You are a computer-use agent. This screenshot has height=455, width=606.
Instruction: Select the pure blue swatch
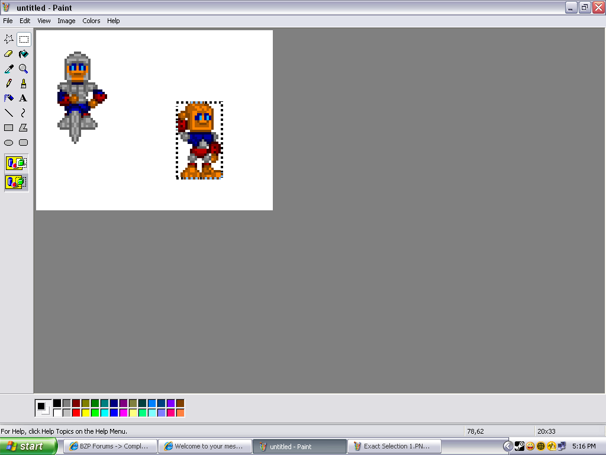(x=114, y=413)
